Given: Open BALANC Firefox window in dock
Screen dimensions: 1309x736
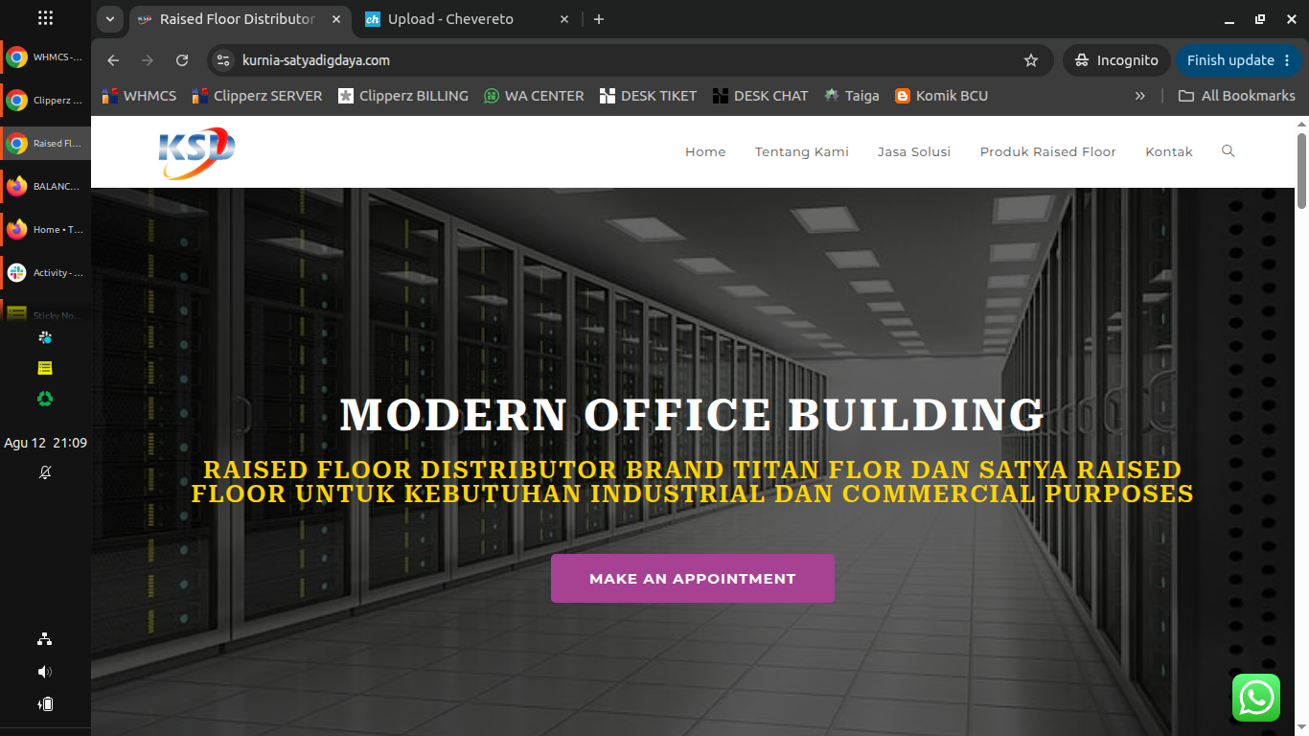Looking at the screenshot, I should 45,187.
